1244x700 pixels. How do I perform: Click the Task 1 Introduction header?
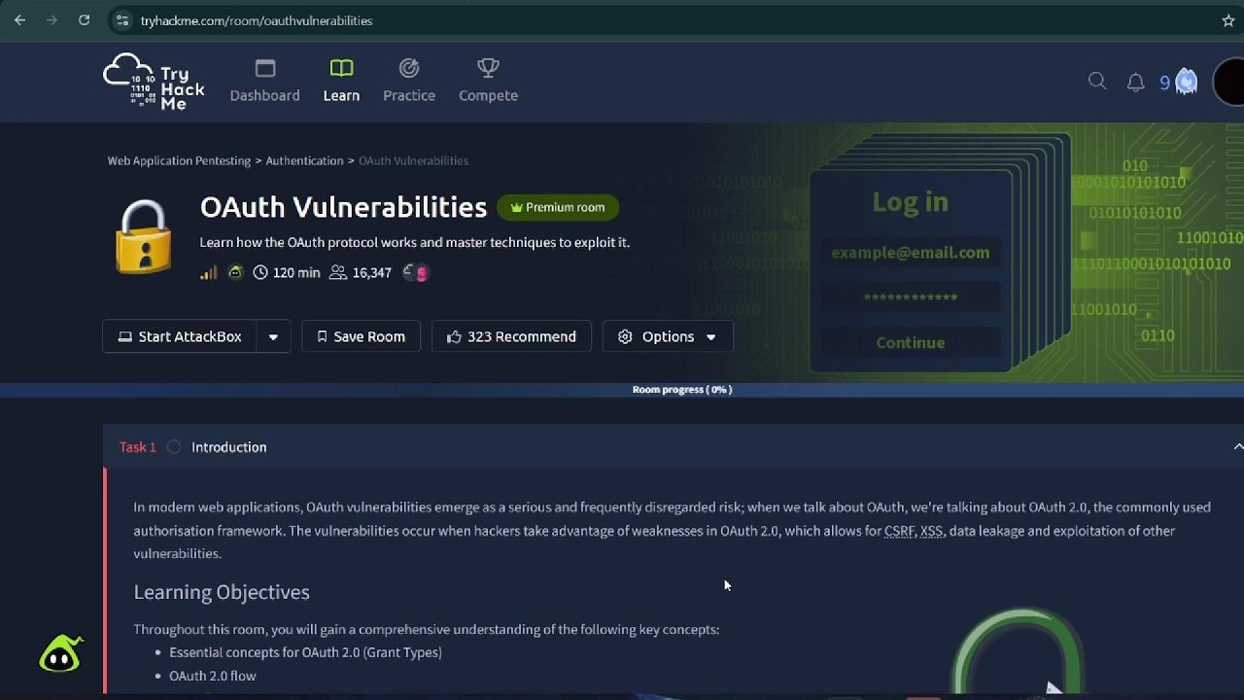pos(674,447)
